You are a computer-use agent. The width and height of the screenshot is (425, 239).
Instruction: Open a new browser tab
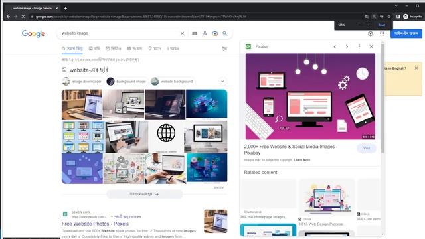(x=65, y=9)
